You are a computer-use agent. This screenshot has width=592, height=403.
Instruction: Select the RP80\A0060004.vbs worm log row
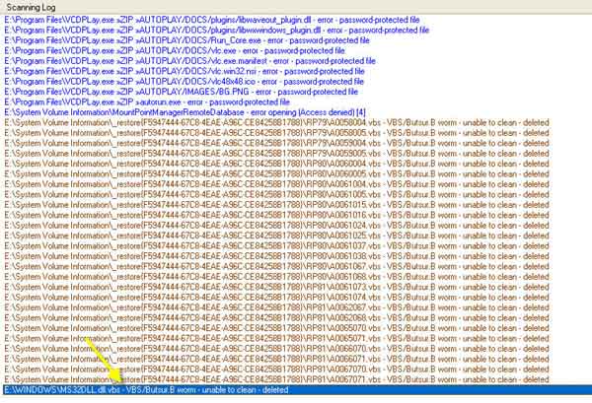click(x=276, y=164)
